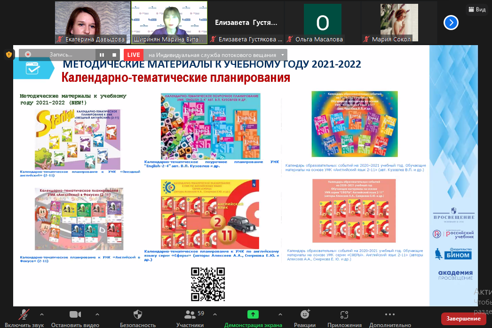The image size is (492, 328).
Task: Click the Просвещение logo
Action: [x=454, y=215]
